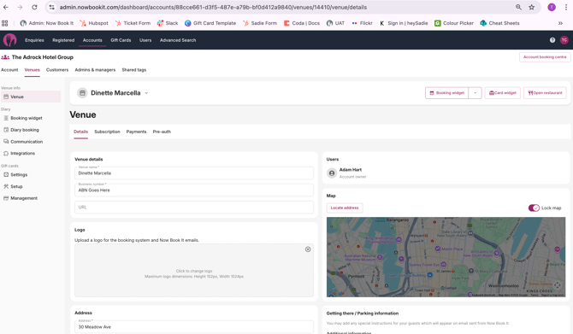Image resolution: width=573 pixels, height=334 pixels.
Task: Open Admin: Now Book It bookmark
Action: pyautogui.click(x=46, y=23)
